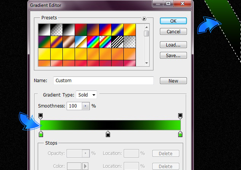Select the black middle color stop
The height and width of the screenshot is (170, 241).
tap(108, 134)
